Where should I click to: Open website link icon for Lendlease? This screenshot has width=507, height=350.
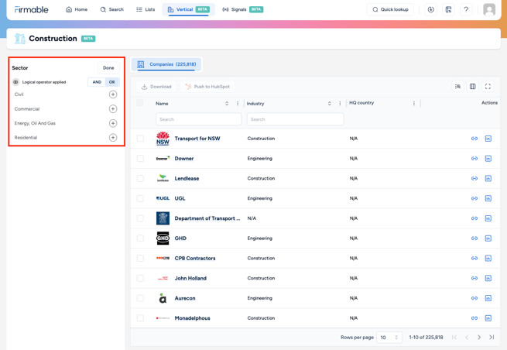(x=474, y=179)
